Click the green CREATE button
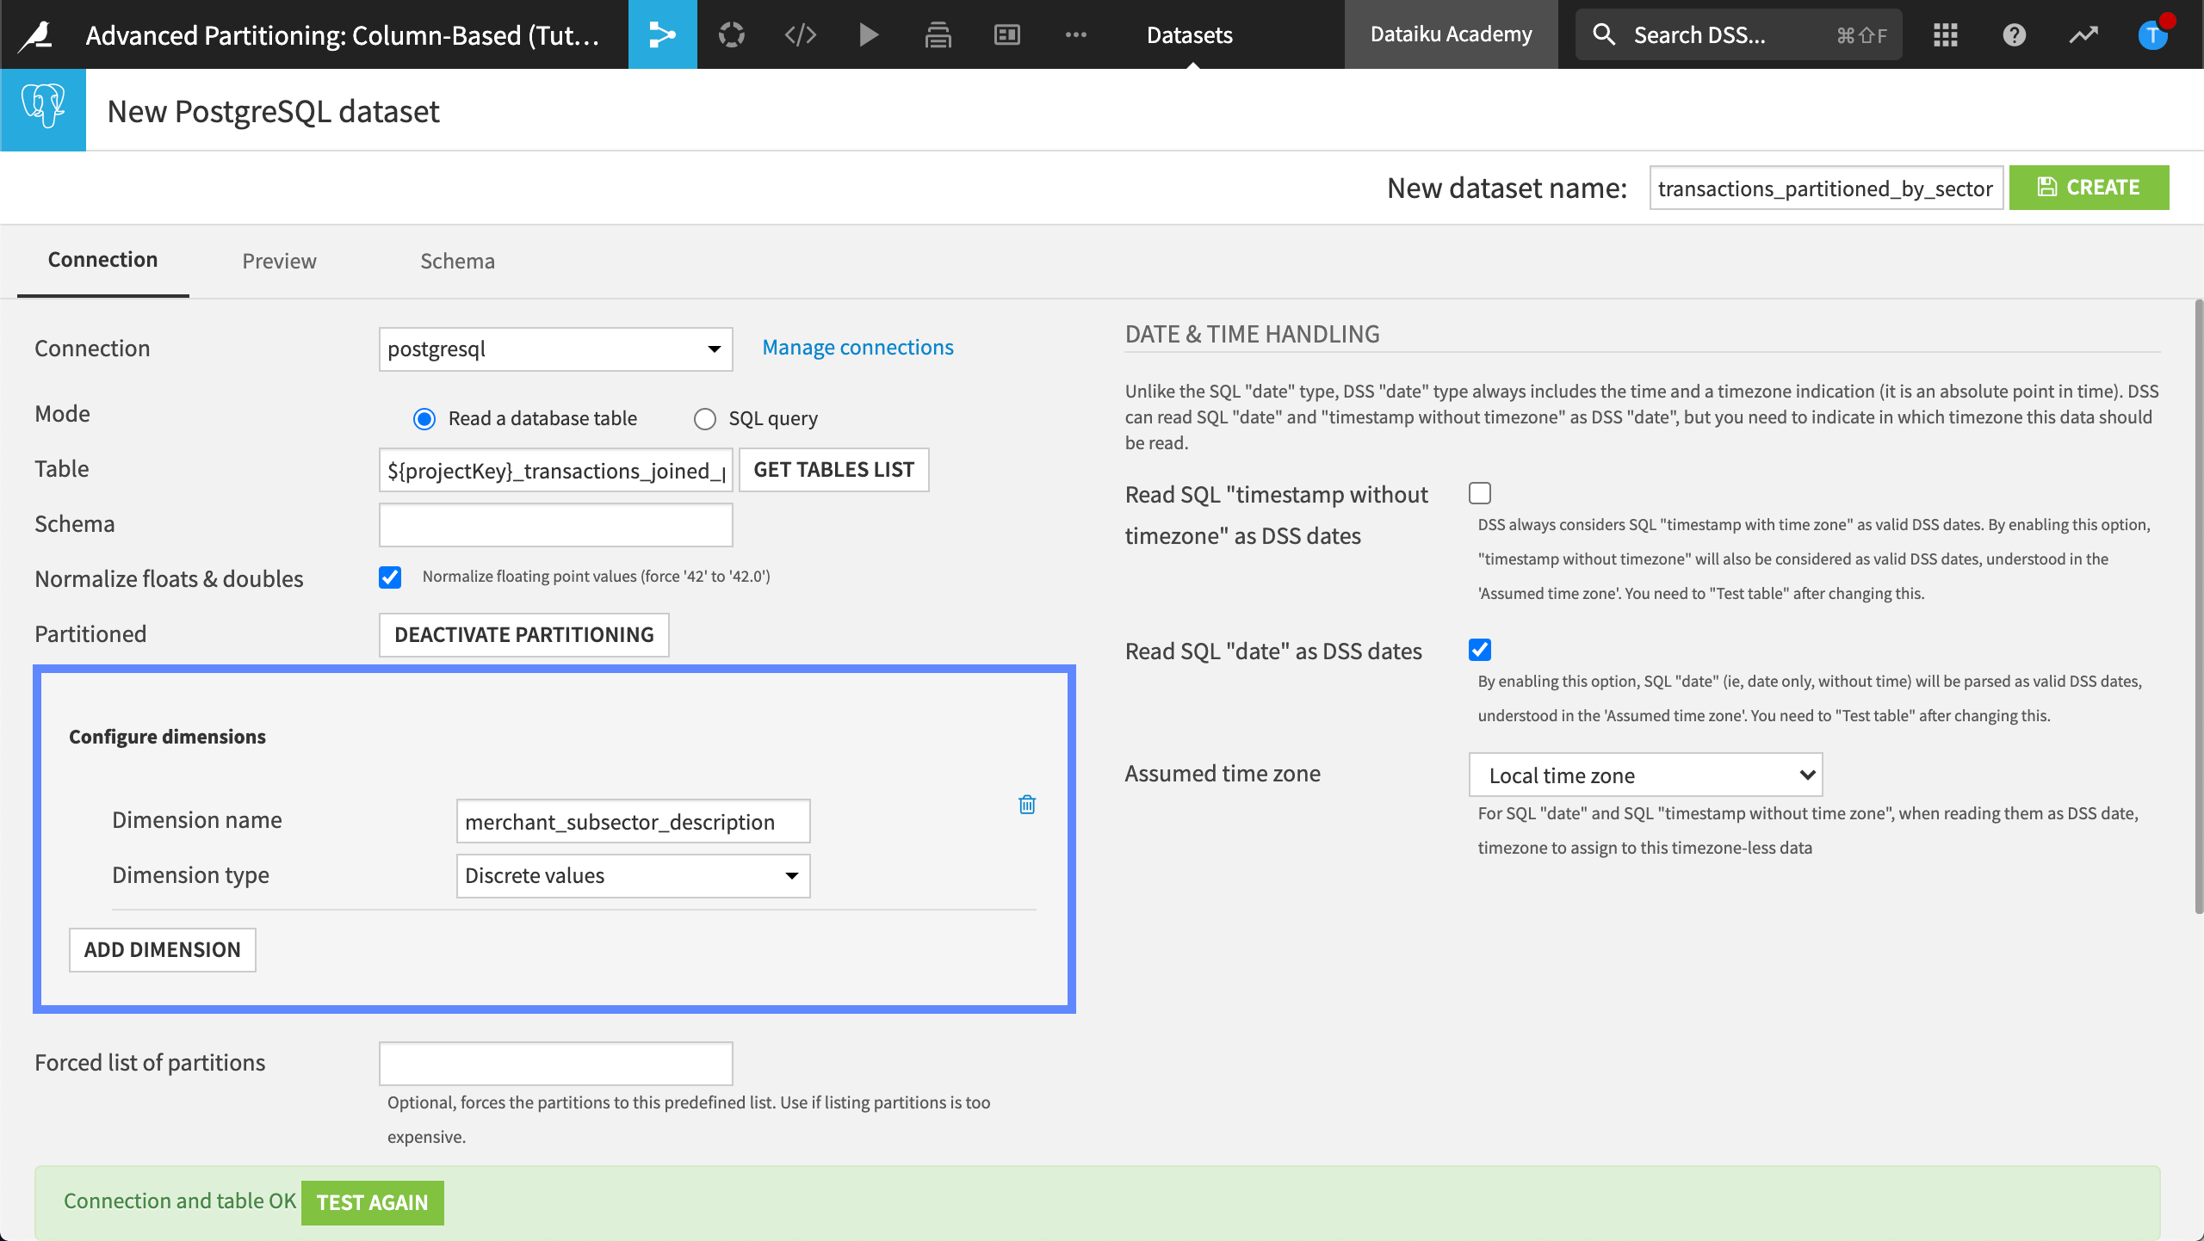This screenshot has height=1241, width=2204. (x=2089, y=188)
